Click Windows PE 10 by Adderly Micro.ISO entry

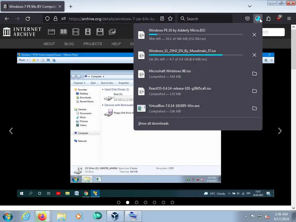191,35
